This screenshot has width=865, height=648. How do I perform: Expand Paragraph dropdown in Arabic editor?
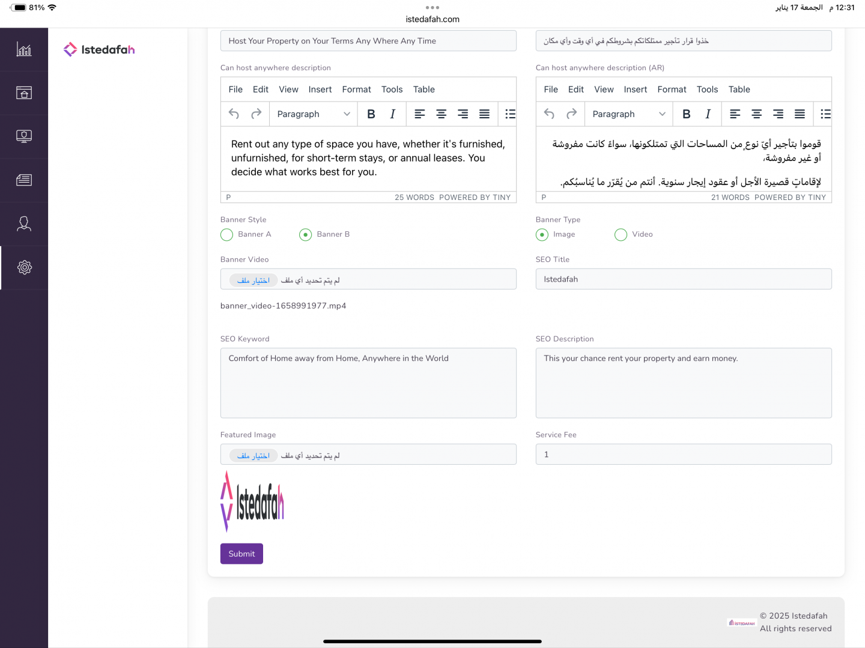pyautogui.click(x=628, y=114)
